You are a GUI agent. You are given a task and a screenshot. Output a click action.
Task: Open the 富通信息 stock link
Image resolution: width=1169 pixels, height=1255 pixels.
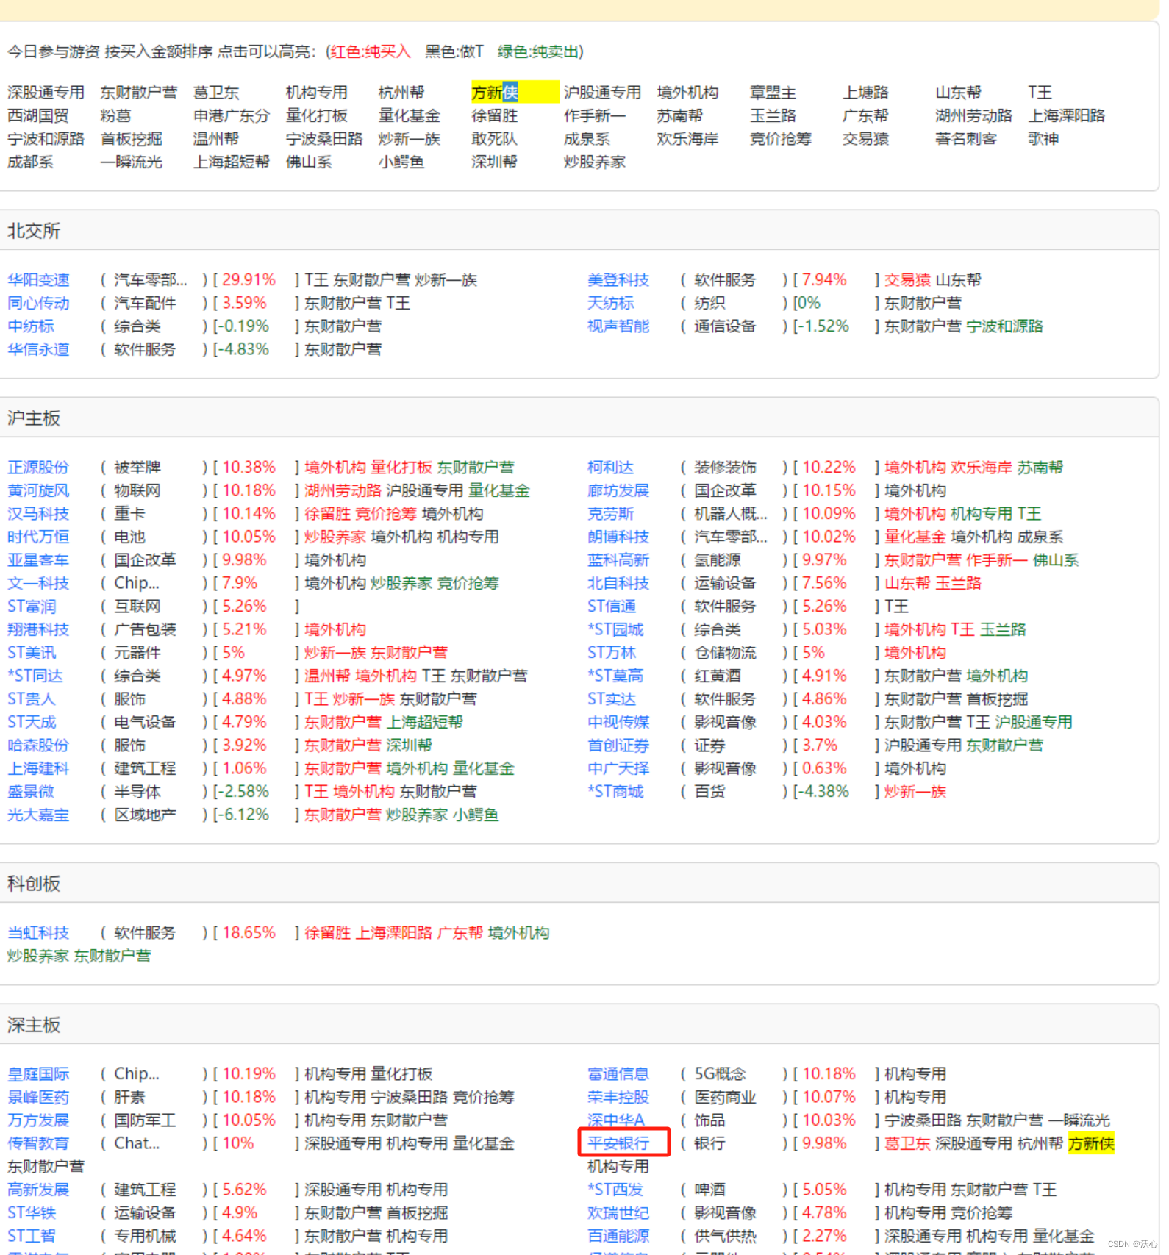[618, 1074]
